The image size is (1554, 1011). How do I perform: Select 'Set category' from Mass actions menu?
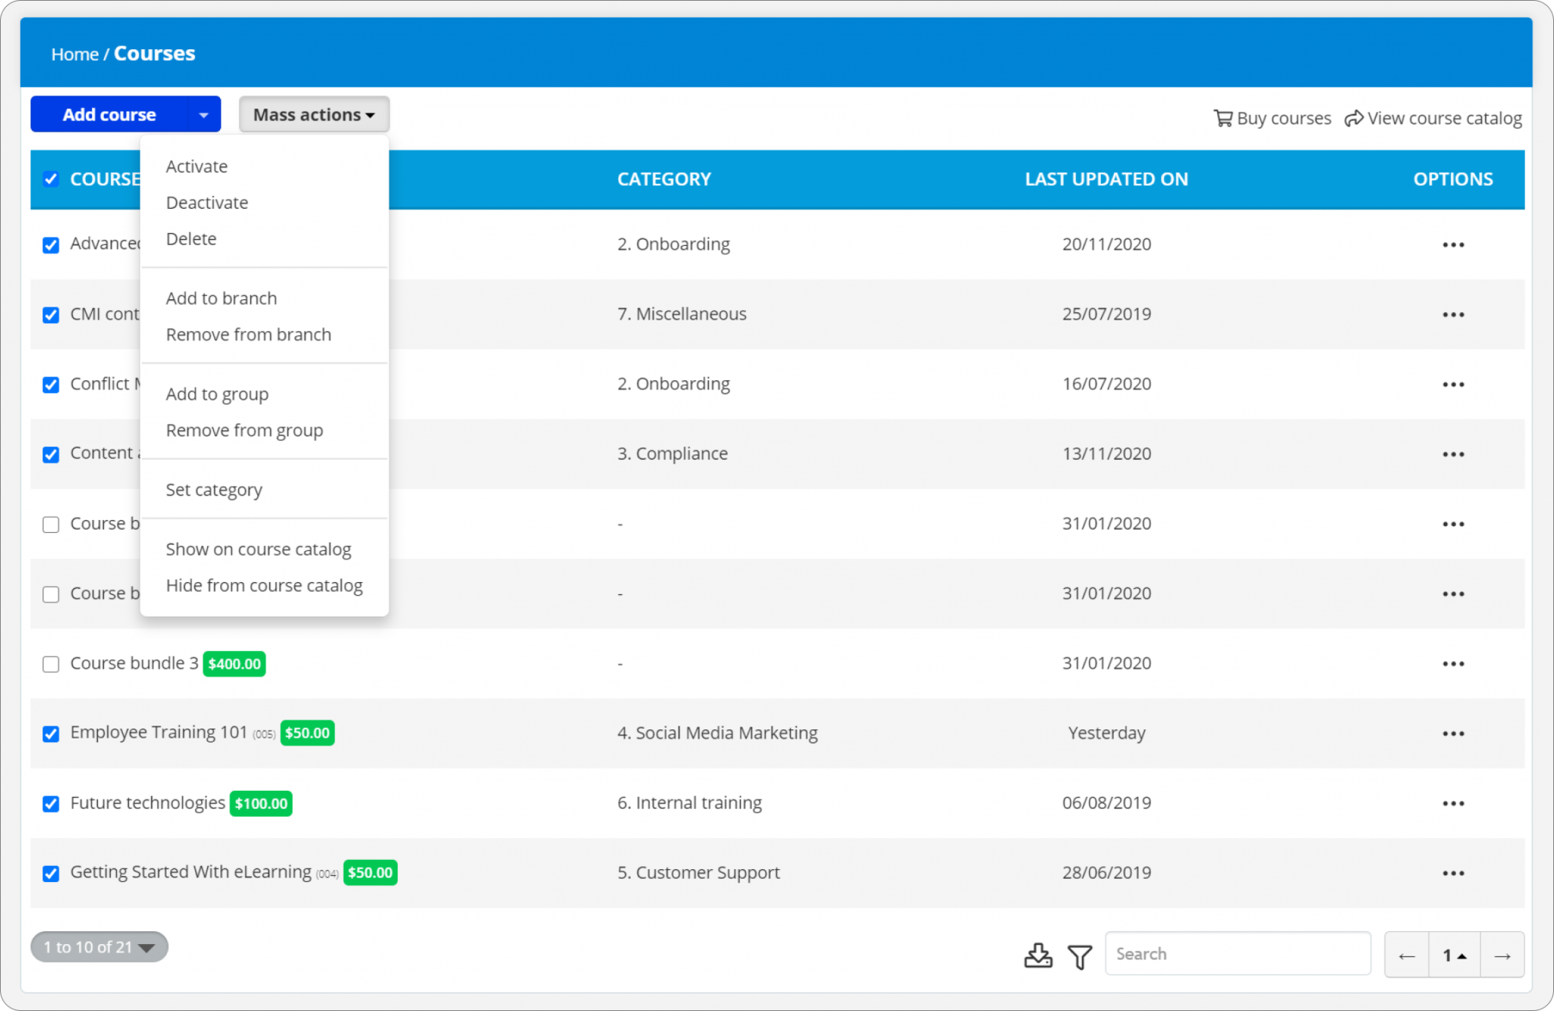click(214, 490)
